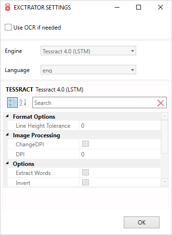This screenshot has height=235, width=172.
Task: Collapse the Options category
Action: pos(7,163)
